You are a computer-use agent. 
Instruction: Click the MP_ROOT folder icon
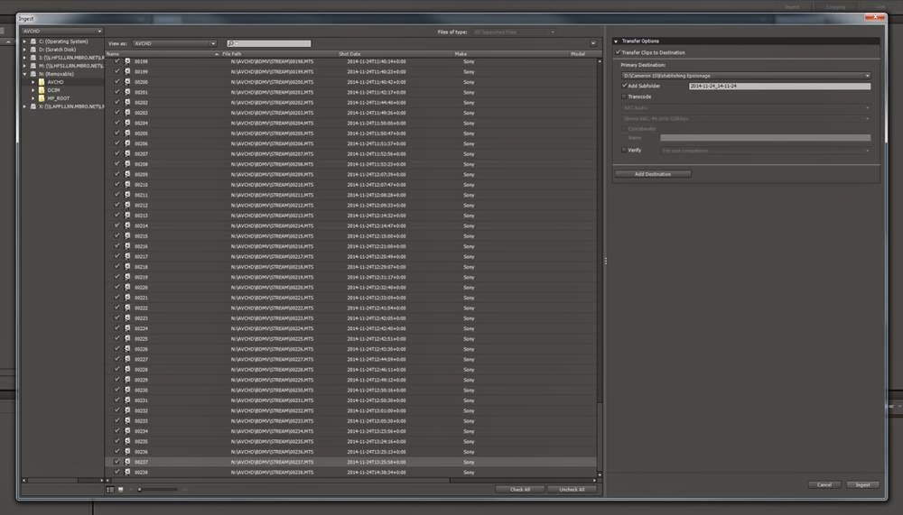42,98
